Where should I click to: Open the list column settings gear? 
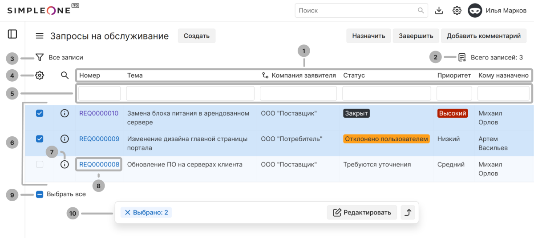[40, 75]
